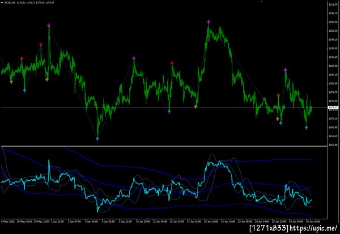Click the 23 Jun 05:00 time label

click(x=245, y=222)
